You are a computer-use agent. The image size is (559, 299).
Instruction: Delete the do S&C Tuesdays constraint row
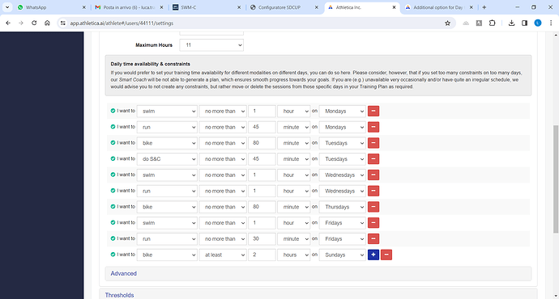tap(373, 159)
